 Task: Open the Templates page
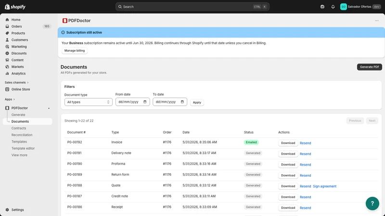pos(19,142)
